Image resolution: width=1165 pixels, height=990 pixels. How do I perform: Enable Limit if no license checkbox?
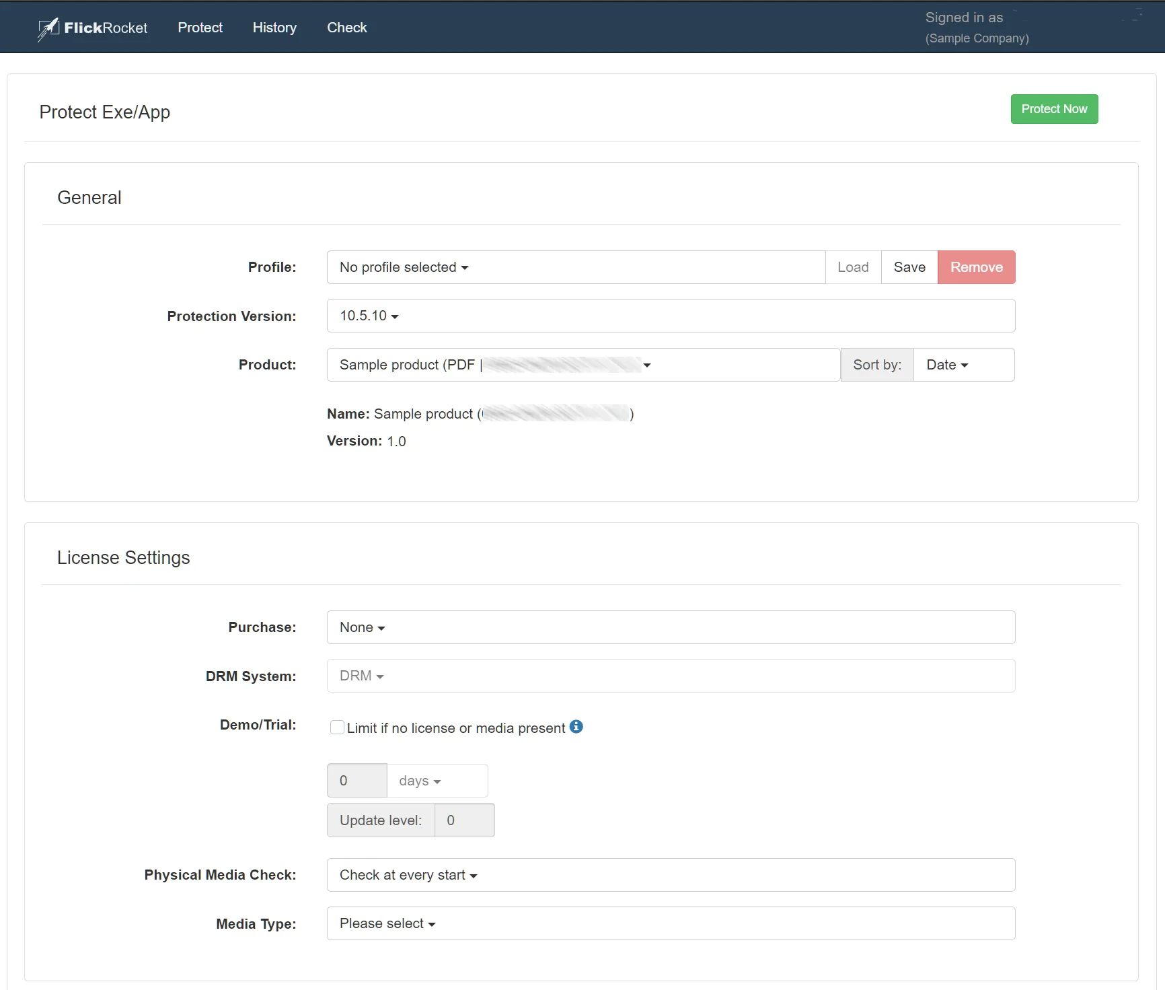pos(337,728)
